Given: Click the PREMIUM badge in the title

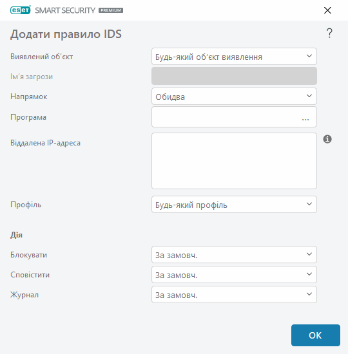Looking at the screenshot, I should pos(111,10).
